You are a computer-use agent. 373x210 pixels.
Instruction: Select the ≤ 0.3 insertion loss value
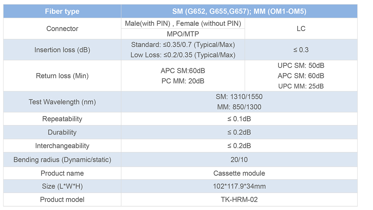[x=301, y=50]
